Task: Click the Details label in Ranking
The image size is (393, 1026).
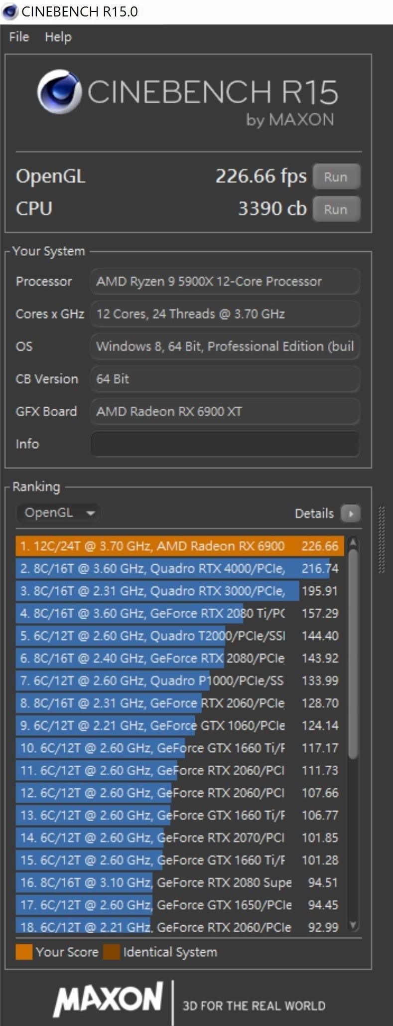Action: click(314, 513)
